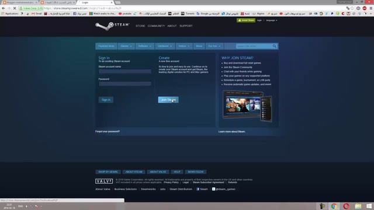Click the Opera icon in the taskbar
This screenshot has height=210, width=374.
coord(346,206)
